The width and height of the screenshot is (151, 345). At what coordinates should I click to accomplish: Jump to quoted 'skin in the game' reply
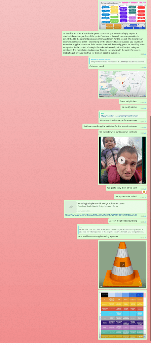click(x=112, y=229)
